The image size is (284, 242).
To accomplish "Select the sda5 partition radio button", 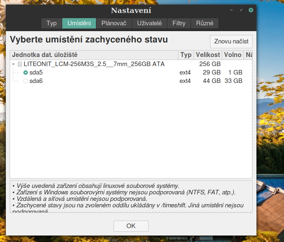I will [x=26, y=73].
